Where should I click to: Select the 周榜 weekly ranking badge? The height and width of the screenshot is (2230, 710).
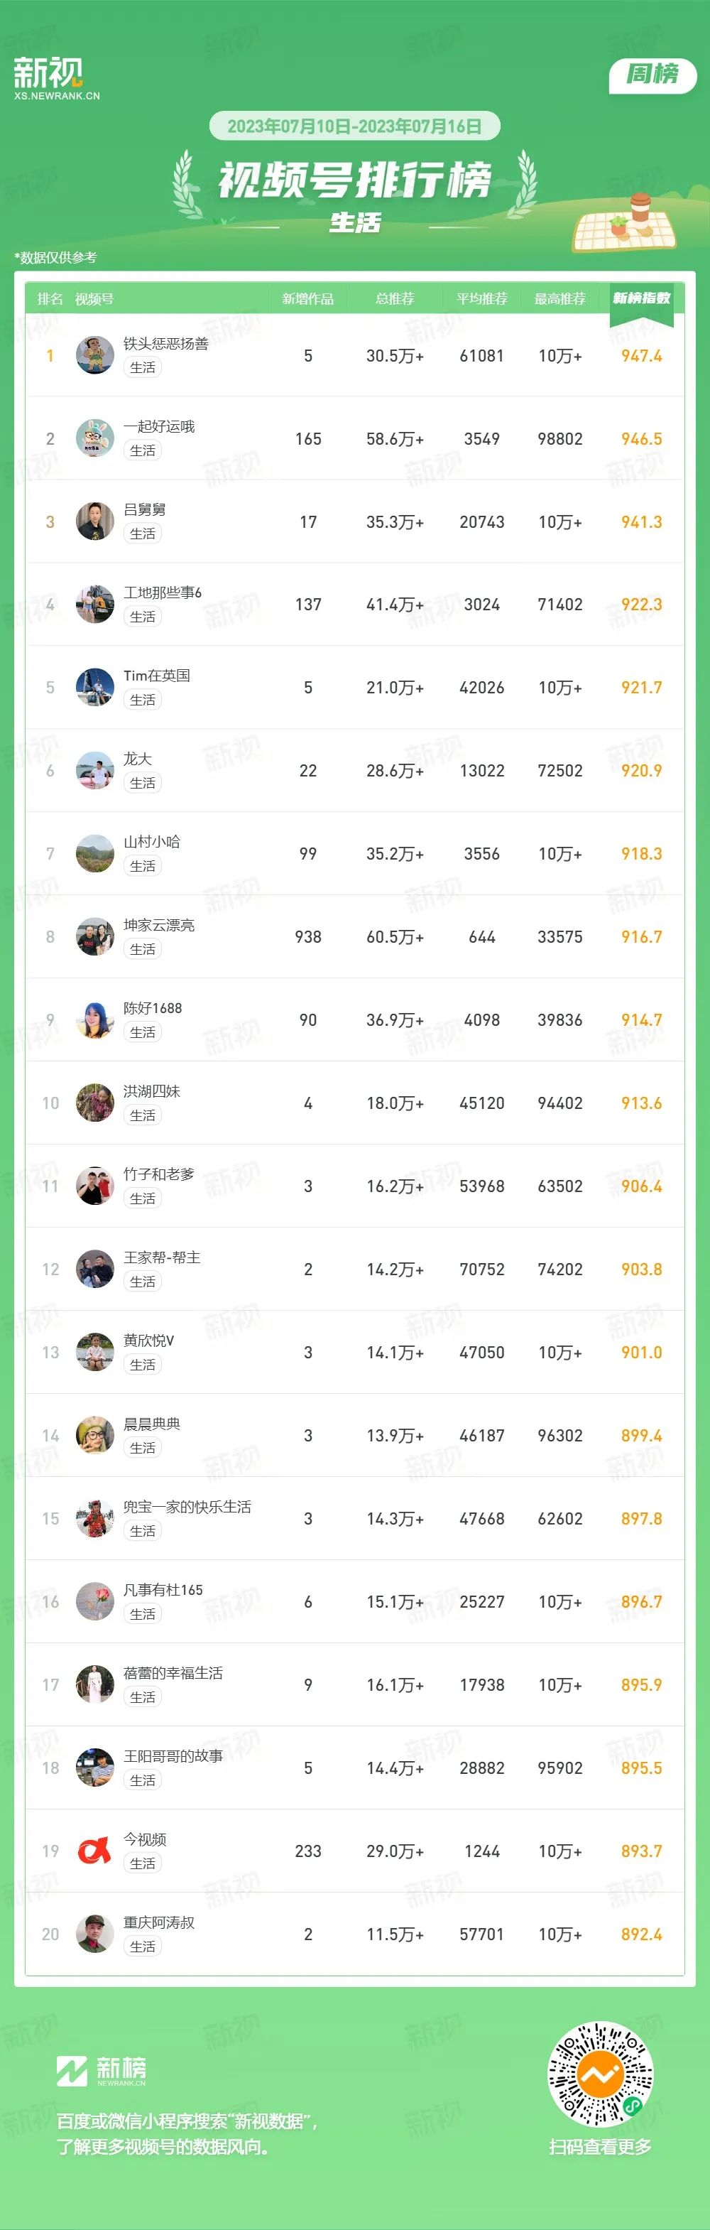[x=653, y=75]
